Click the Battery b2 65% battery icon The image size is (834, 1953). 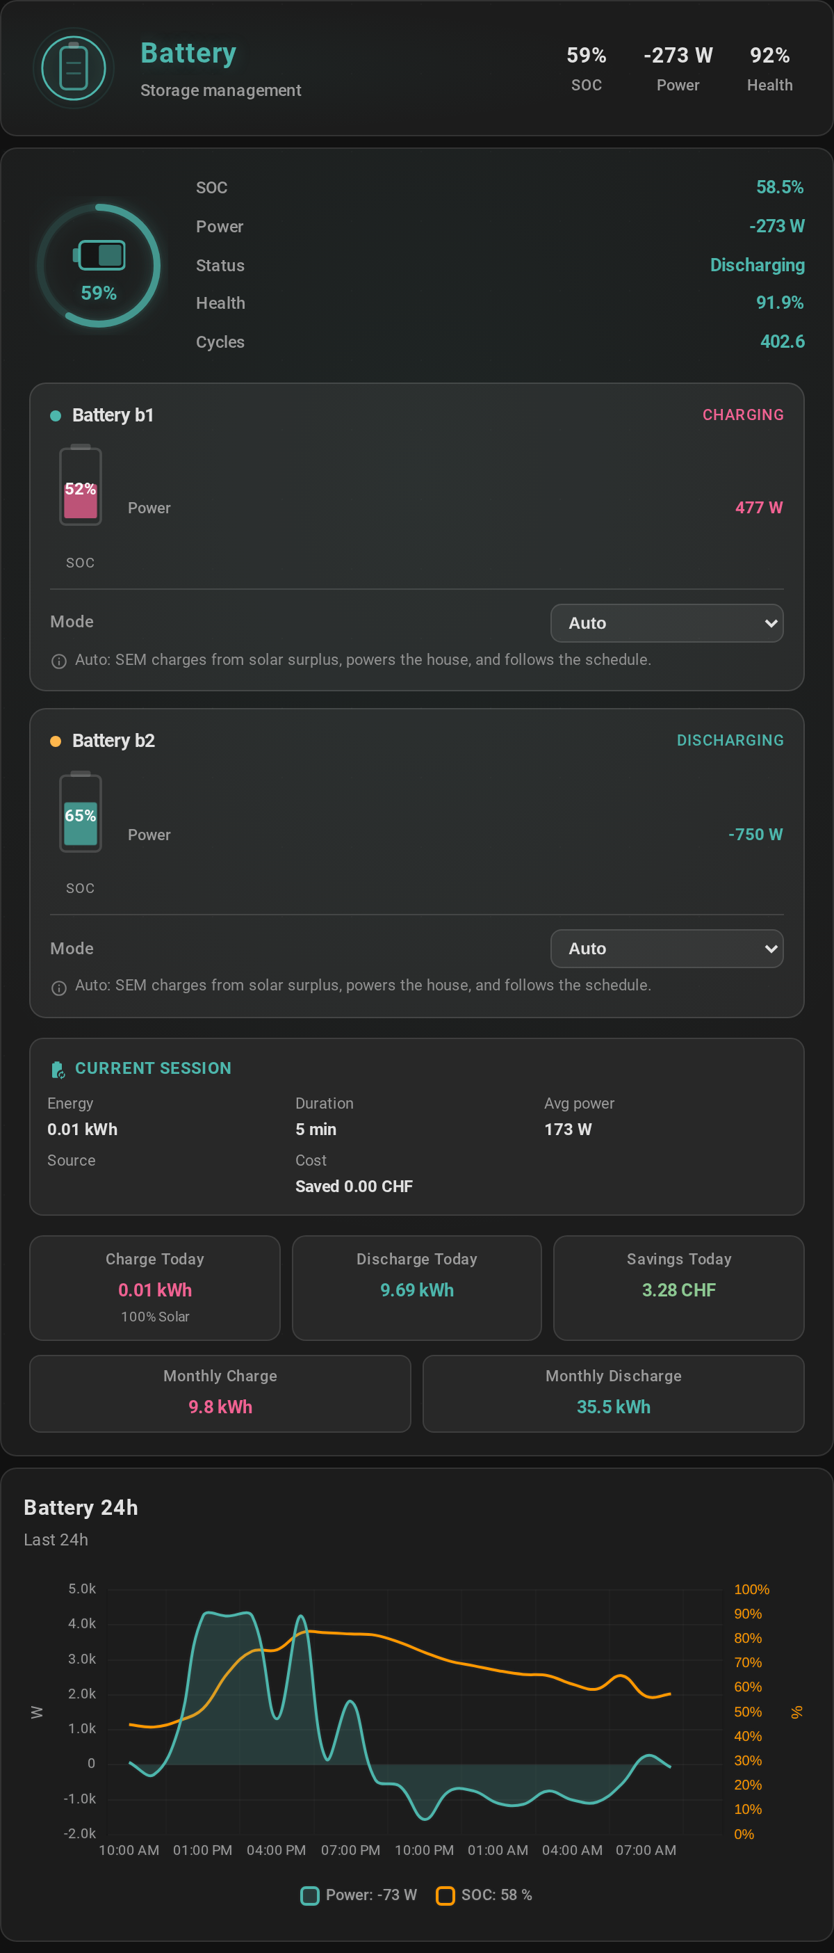pos(81,812)
